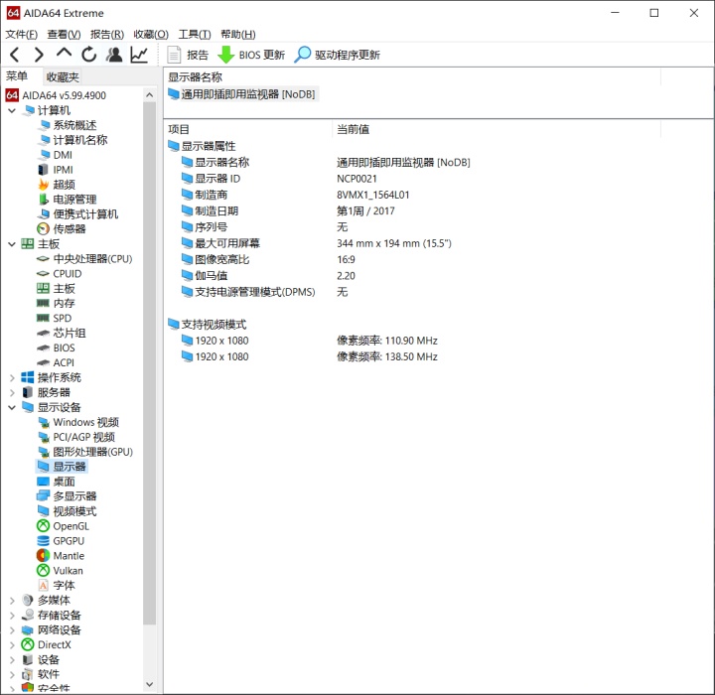The height and width of the screenshot is (695, 715).
Task: Collapse the 计算机 tree node
Action: [x=12, y=110]
